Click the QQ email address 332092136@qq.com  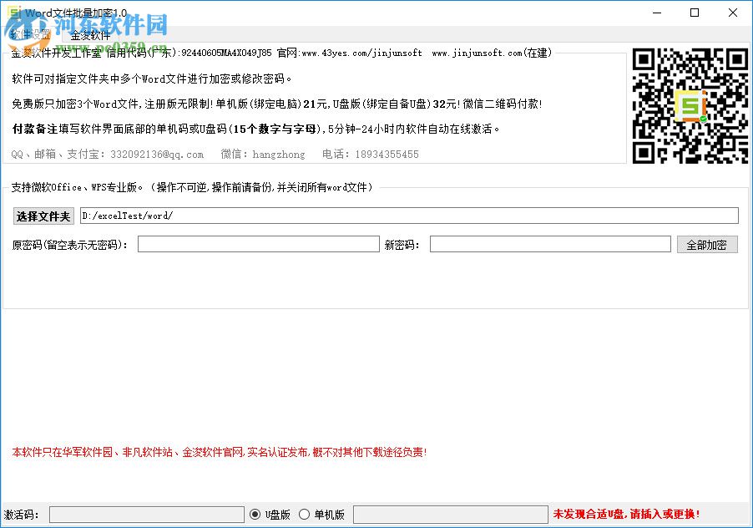(159, 154)
